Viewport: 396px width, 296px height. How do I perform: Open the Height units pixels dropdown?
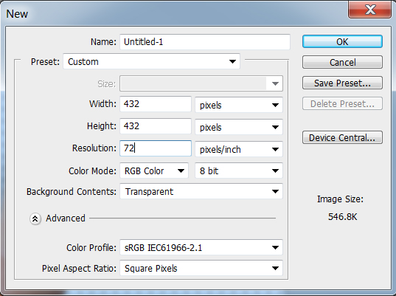pyautogui.click(x=239, y=127)
